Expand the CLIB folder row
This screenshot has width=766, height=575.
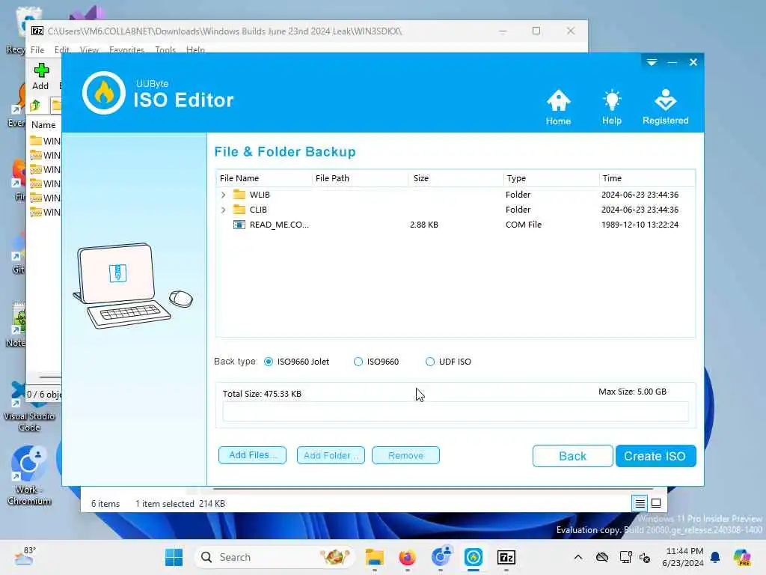pos(223,210)
